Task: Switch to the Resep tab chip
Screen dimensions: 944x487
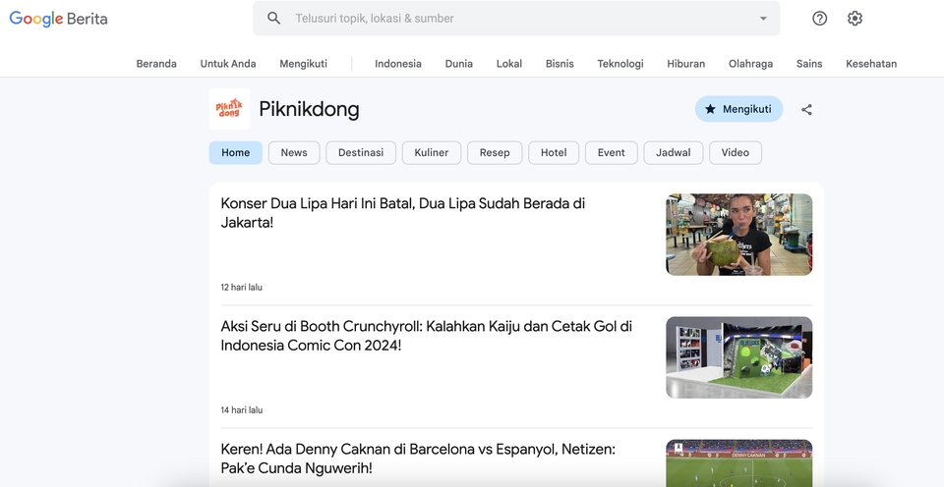Action: coord(495,153)
